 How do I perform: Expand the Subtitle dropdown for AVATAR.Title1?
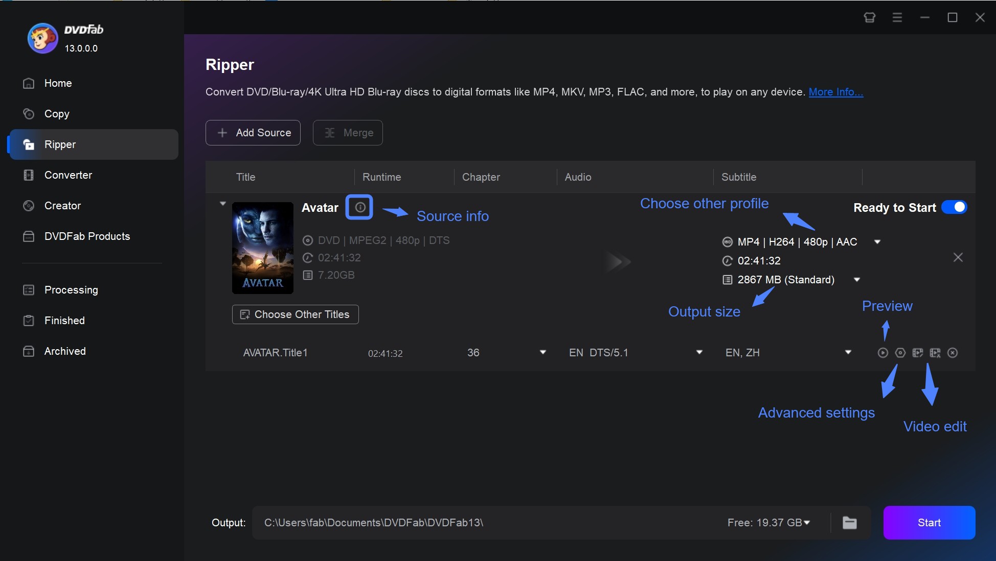tap(848, 353)
